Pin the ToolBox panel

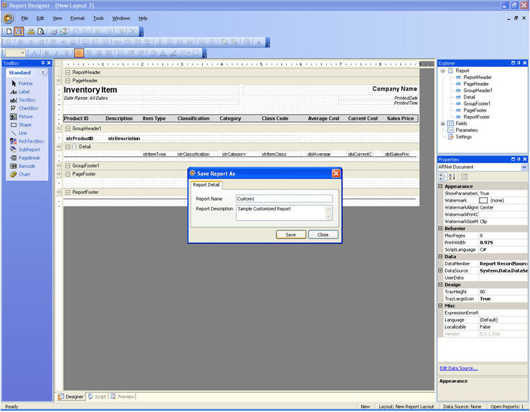coord(43,63)
